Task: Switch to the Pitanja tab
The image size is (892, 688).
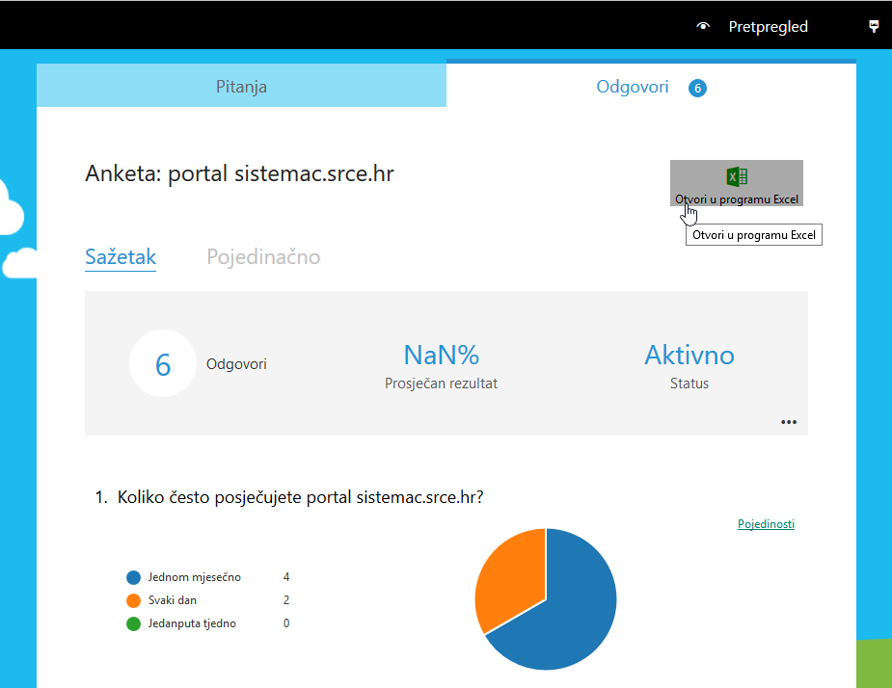Action: coord(241,86)
